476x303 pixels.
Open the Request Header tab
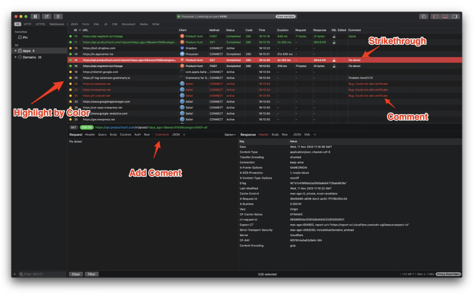click(x=90, y=134)
